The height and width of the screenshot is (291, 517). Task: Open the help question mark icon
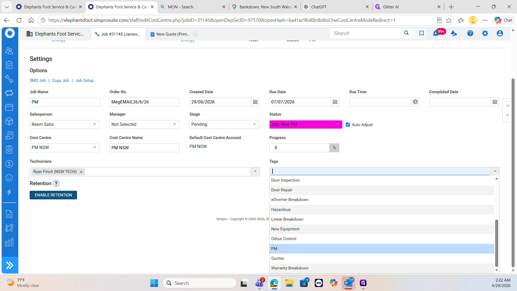470,33
